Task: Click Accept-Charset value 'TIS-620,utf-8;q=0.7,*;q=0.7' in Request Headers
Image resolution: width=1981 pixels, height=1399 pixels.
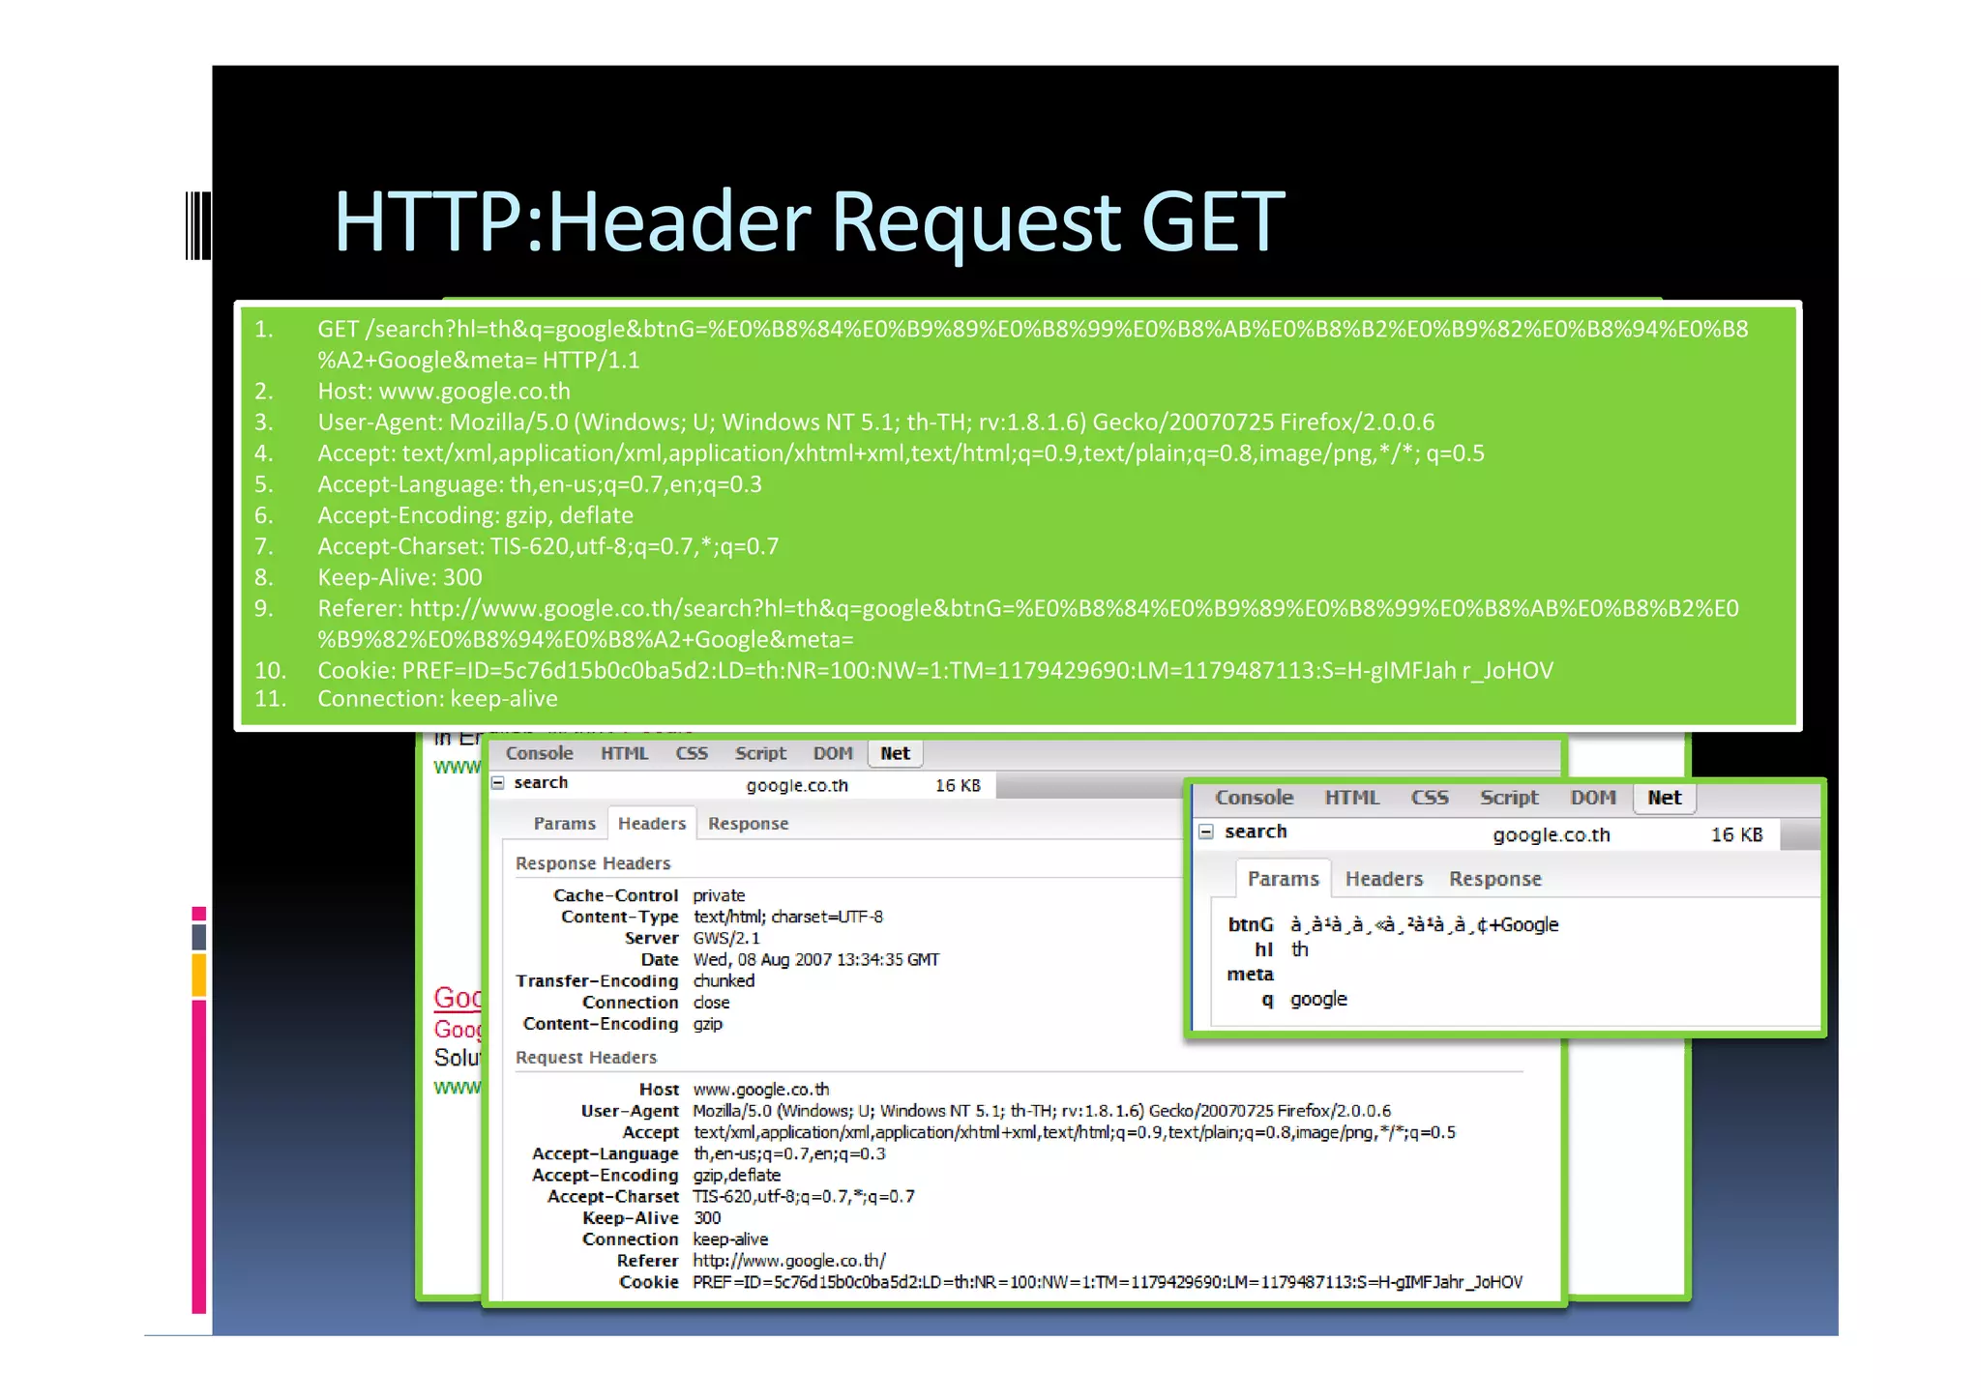Action: 803,1196
